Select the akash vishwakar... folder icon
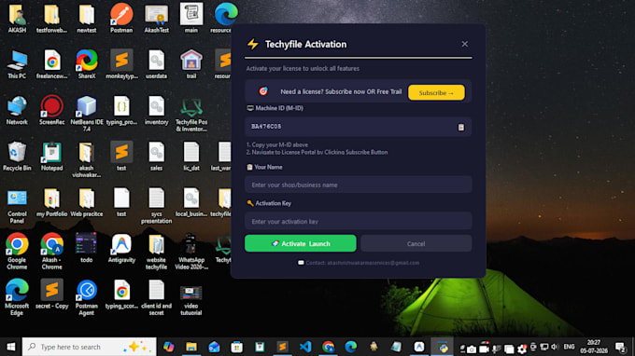Image resolution: width=635 pixels, height=356 pixels. click(x=87, y=160)
